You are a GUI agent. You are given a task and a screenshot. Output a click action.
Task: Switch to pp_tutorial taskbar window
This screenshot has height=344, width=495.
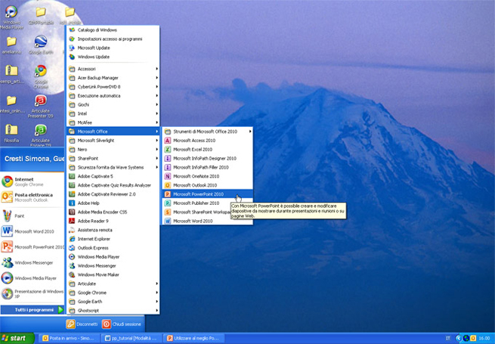coord(131,338)
